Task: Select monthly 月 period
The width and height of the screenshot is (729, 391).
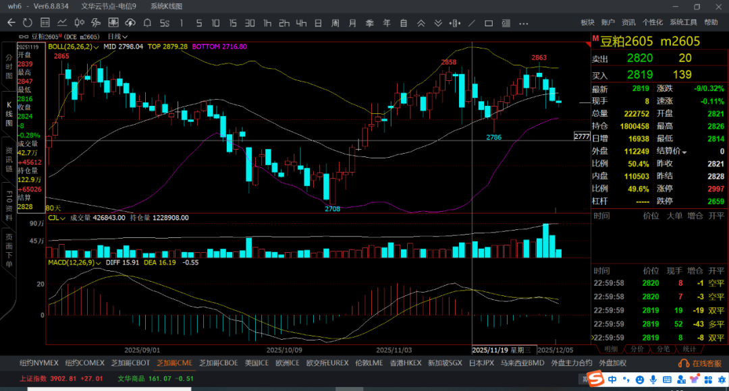Action: click(x=352, y=23)
